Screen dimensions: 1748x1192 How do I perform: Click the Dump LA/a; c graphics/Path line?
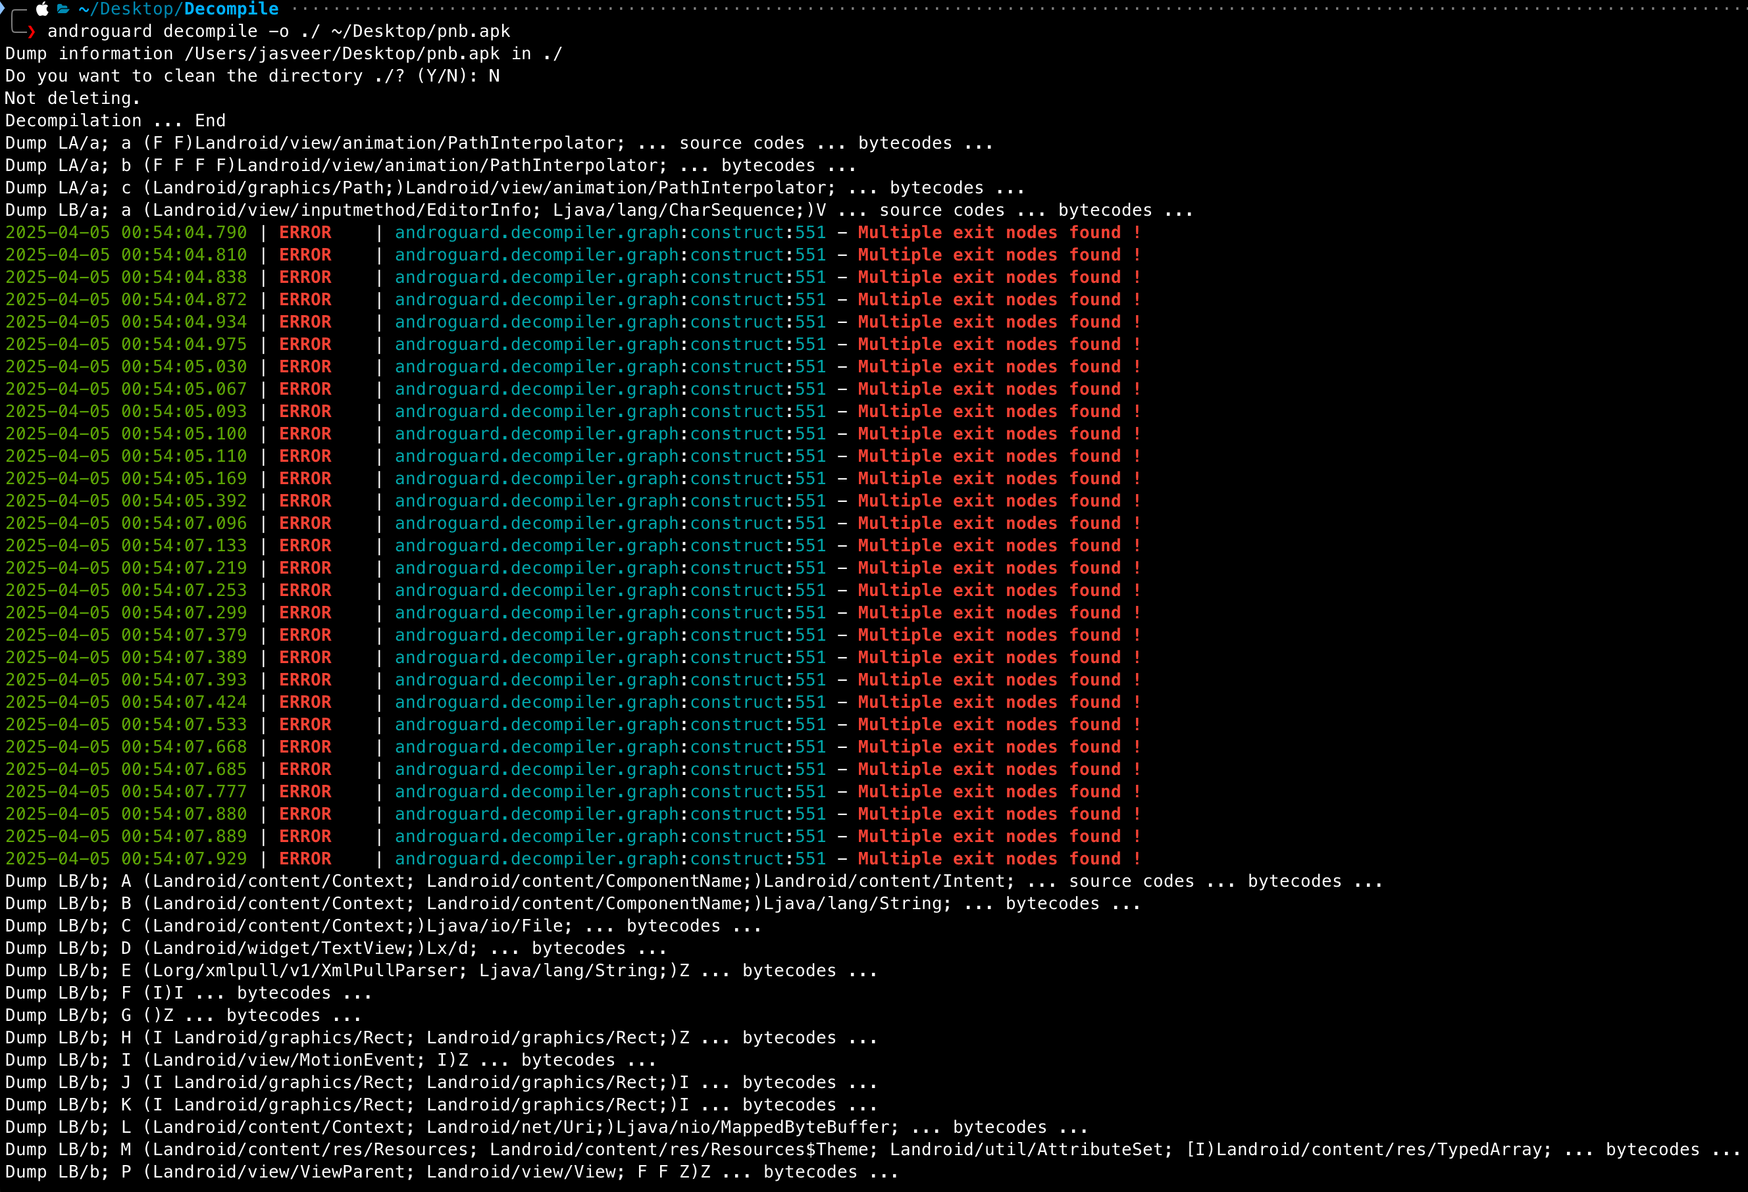point(515,188)
